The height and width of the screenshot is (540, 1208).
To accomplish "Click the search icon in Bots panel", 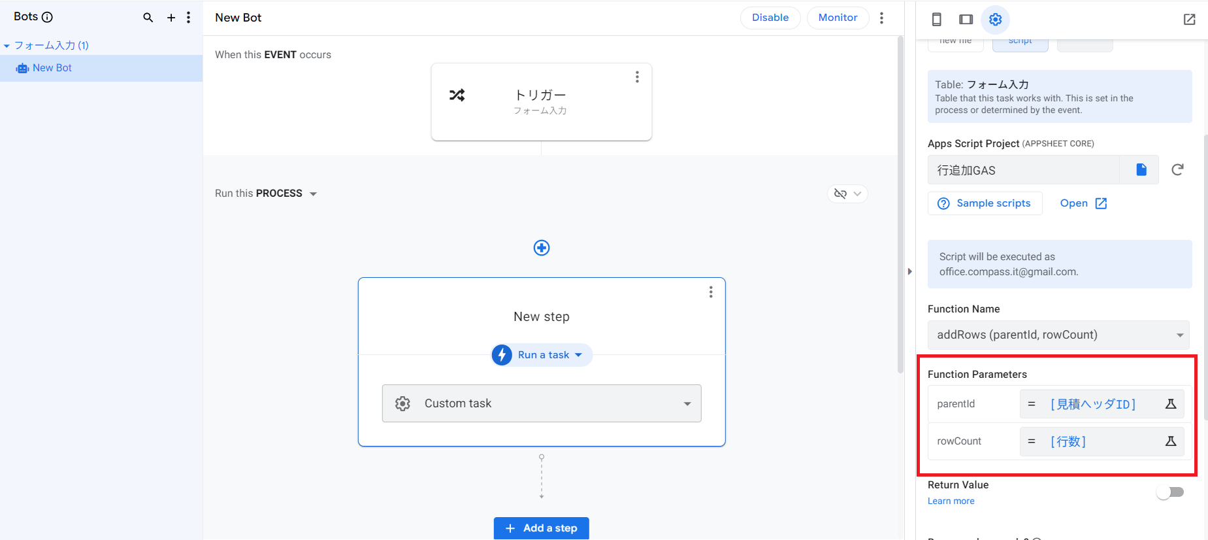I will click(x=148, y=18).
